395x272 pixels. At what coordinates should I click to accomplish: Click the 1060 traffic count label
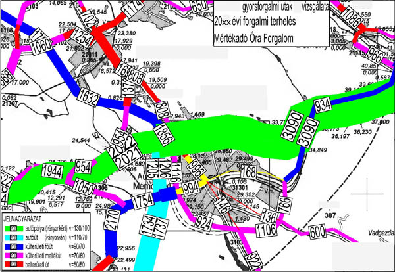point(41,47)
